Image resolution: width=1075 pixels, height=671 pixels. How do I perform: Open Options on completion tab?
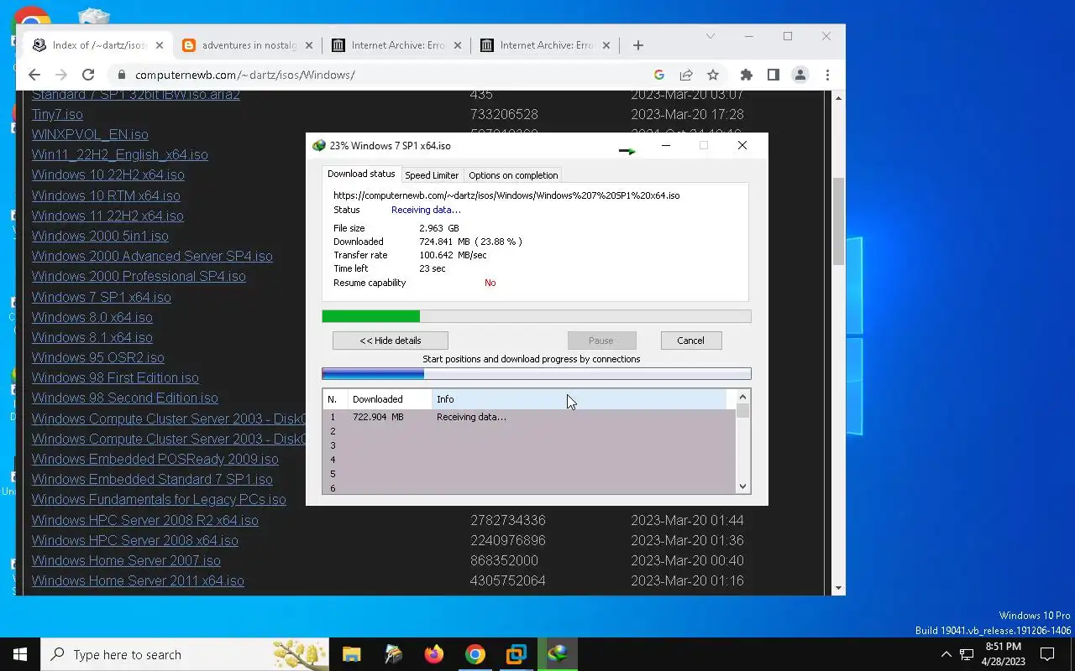point(513,175)
